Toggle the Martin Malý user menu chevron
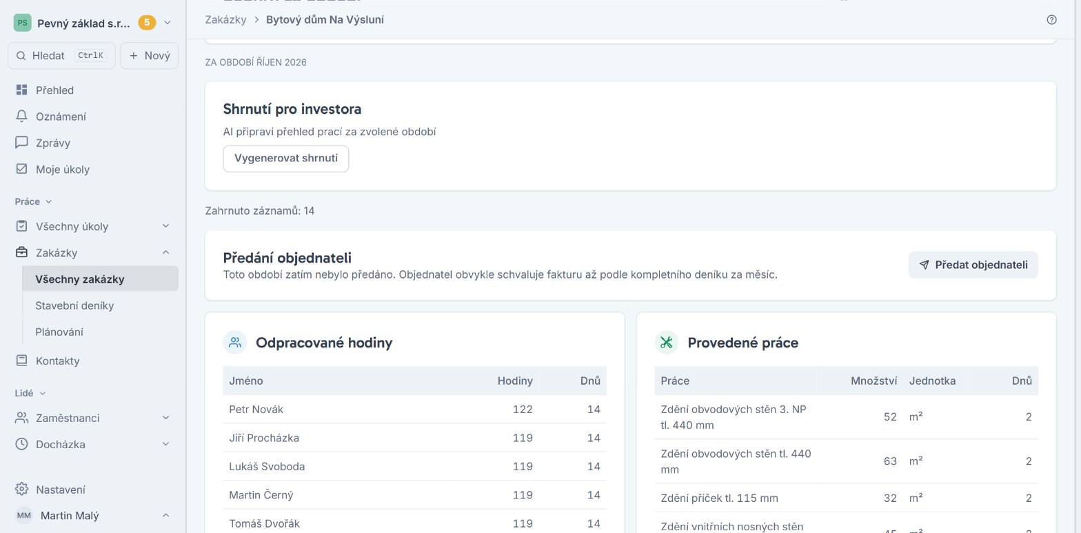Image resolution: width=1081 pixels, height=533 pixels. [166, 516]
